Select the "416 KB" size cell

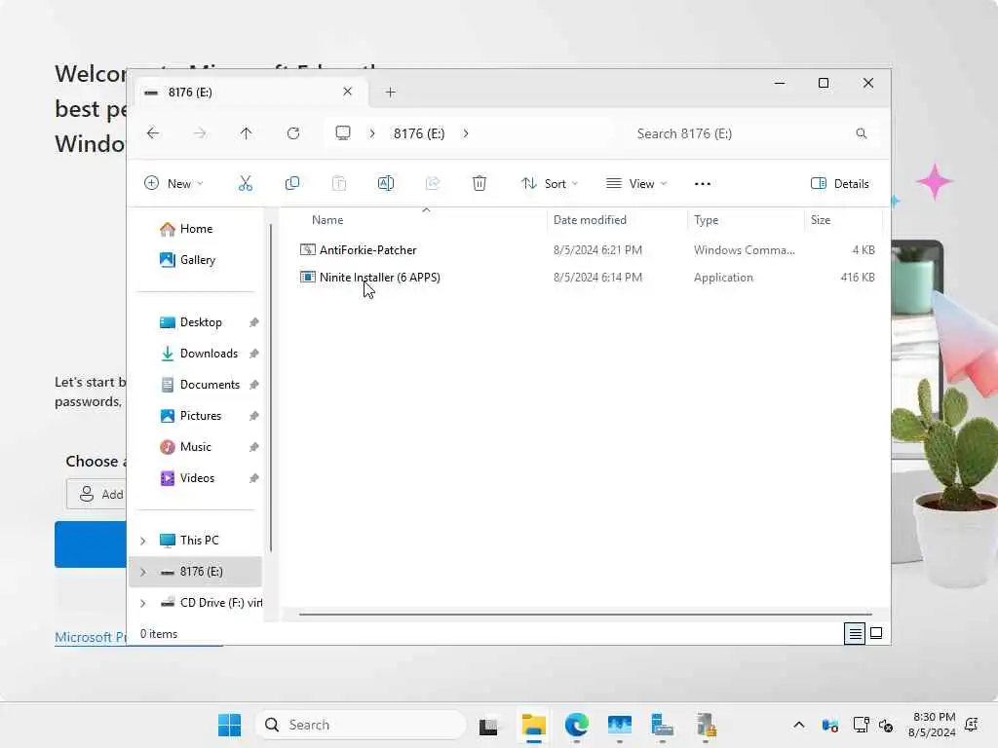858,278
